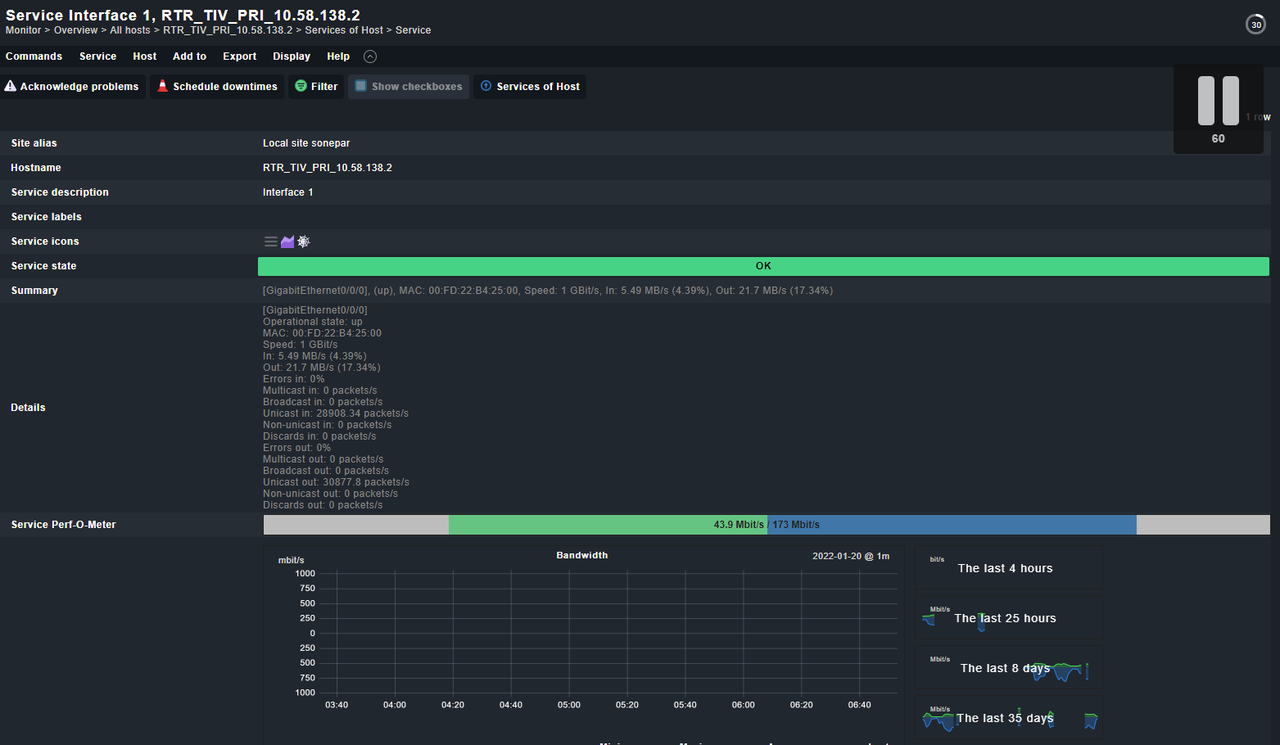1280x745 pixels.
Task: Open the Commands menu
Action: click(x=34, y=56)
